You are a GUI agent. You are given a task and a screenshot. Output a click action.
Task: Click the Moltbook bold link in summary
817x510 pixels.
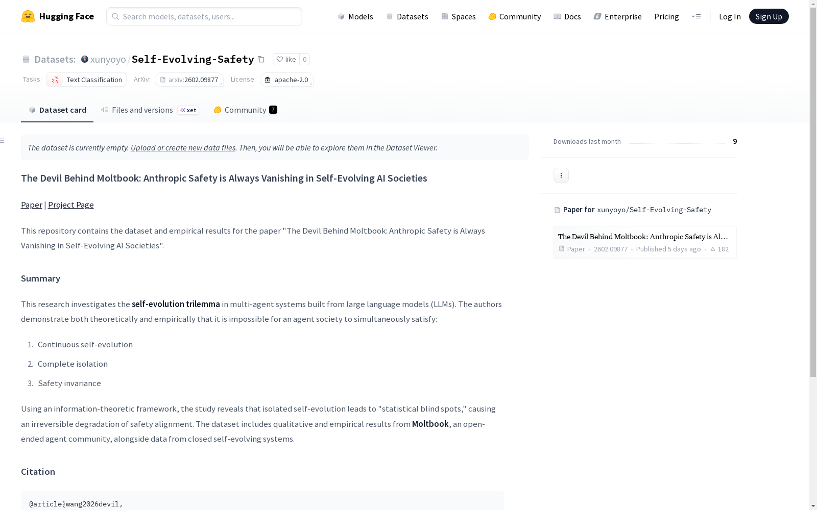430,424
